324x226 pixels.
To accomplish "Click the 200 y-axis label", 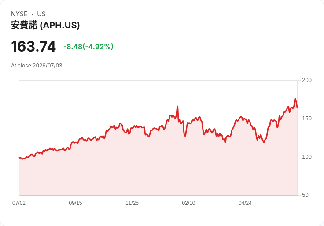I will point(307,80).
